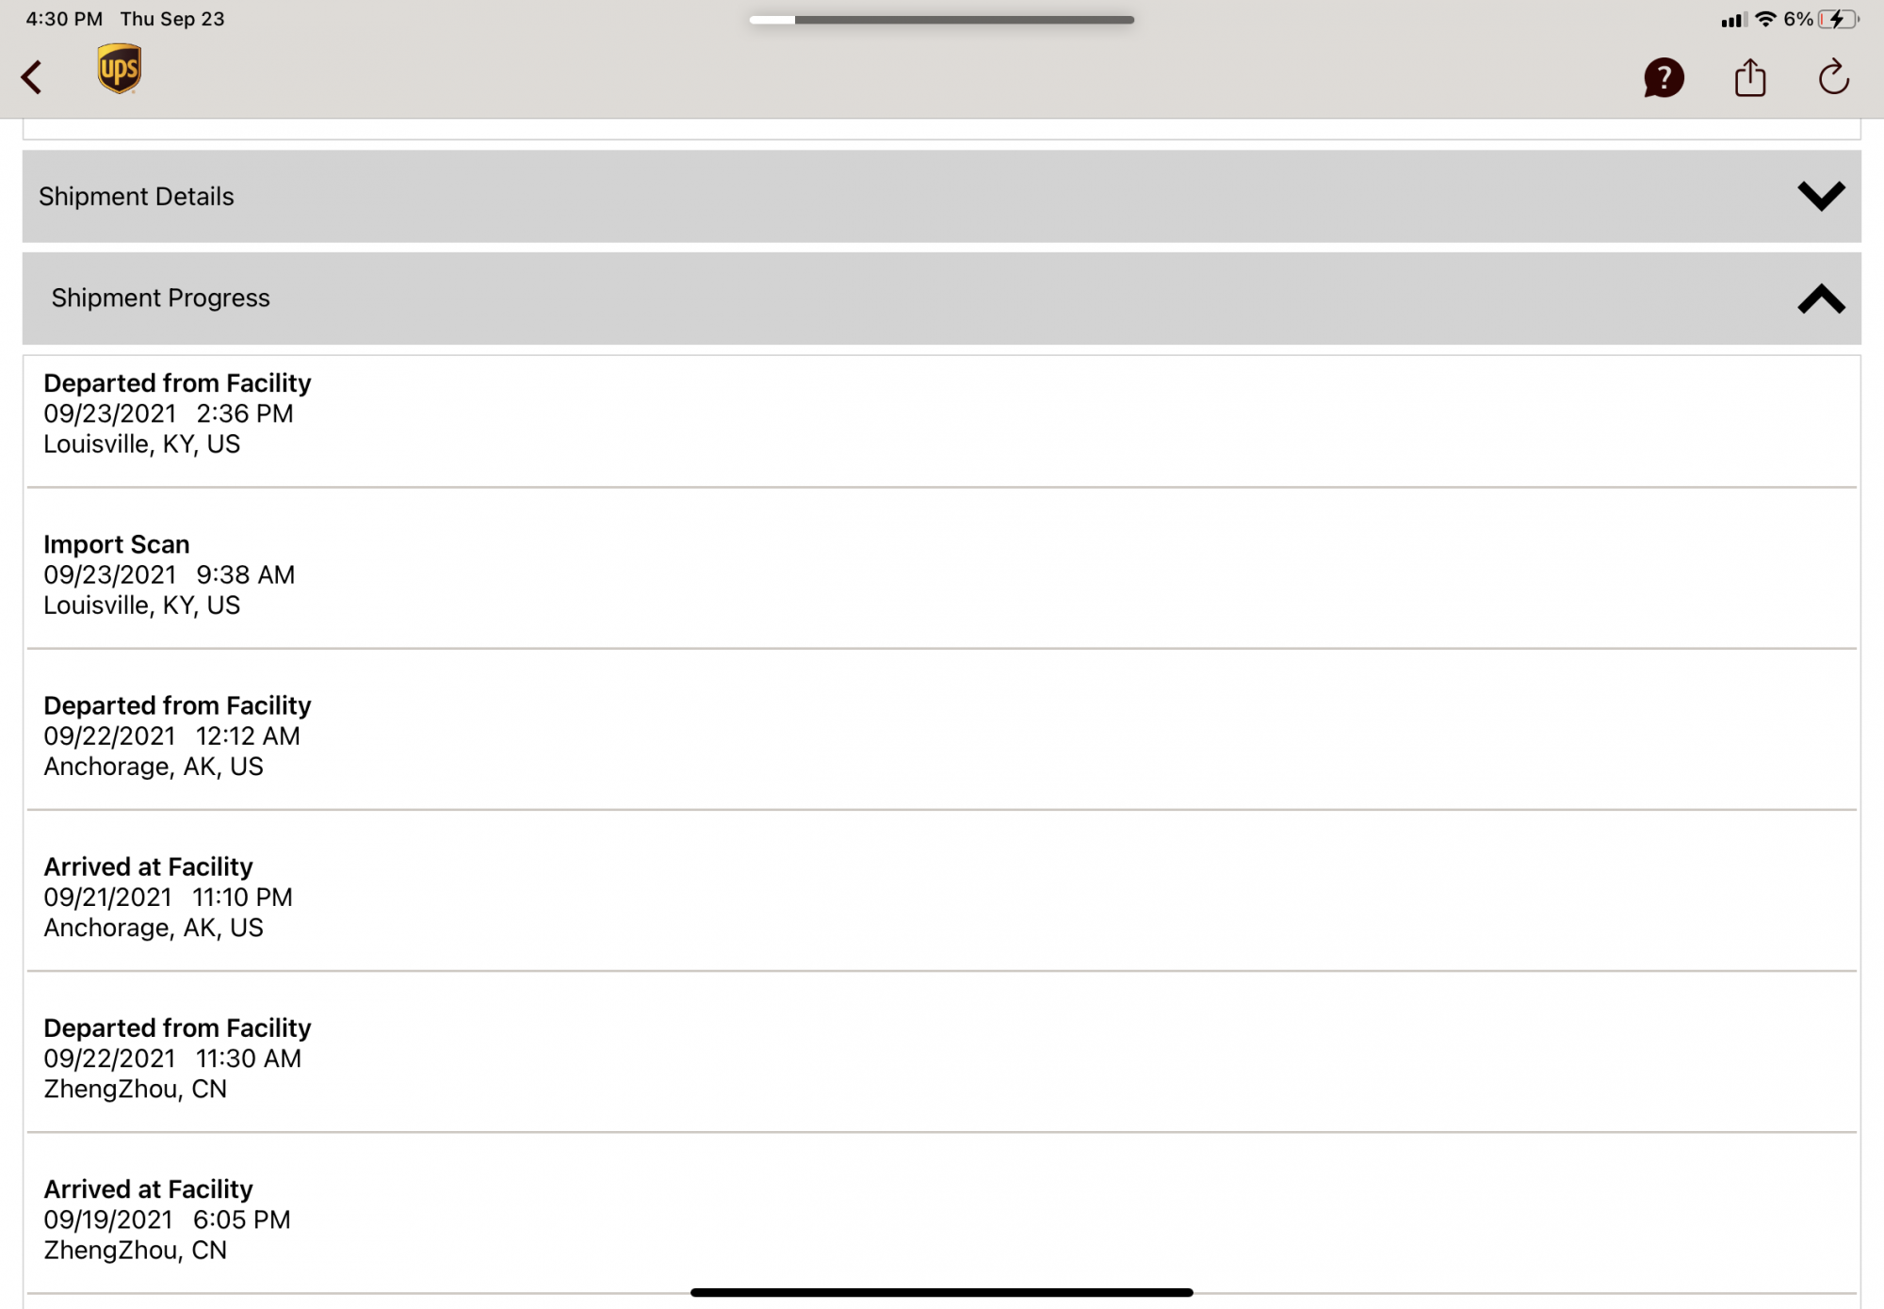
Task: Tap the status bar time 4:30 PM
Action: coord(64,19)
